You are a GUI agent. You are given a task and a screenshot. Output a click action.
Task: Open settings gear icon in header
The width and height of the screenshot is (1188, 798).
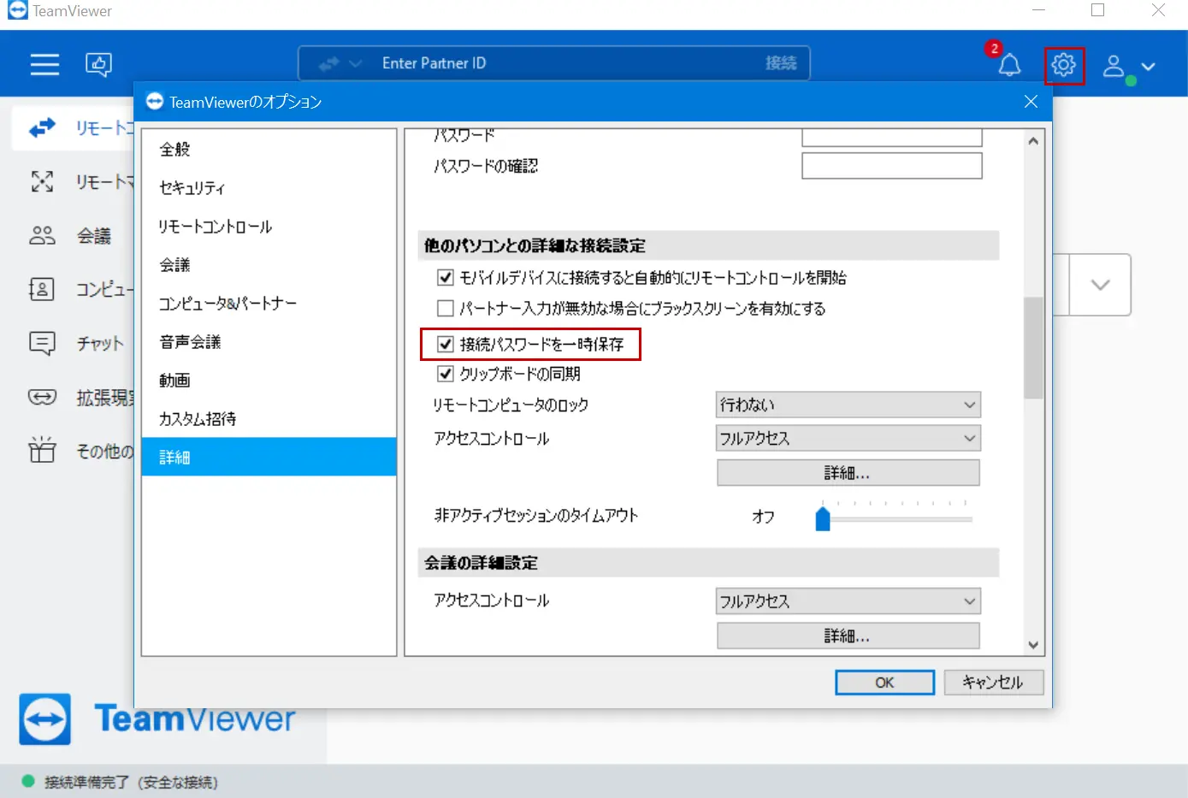[1064, 65]
